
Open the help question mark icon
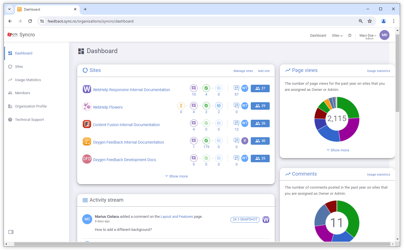coord(350,36)
